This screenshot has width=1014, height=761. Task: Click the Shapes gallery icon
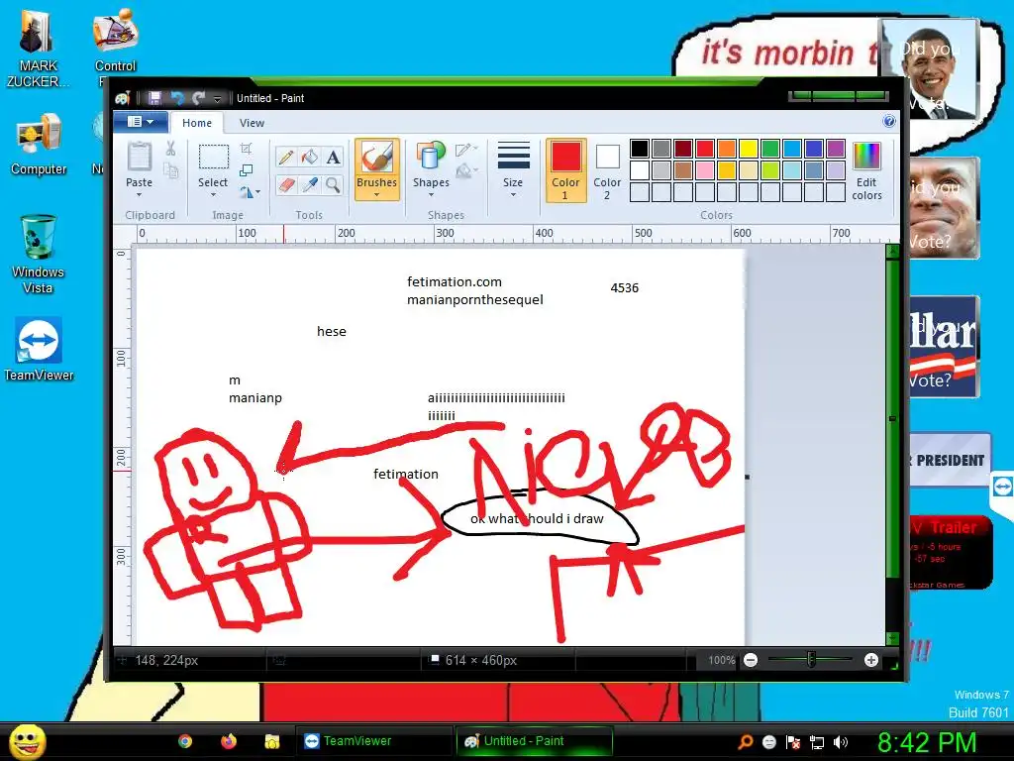coord(431,158)
